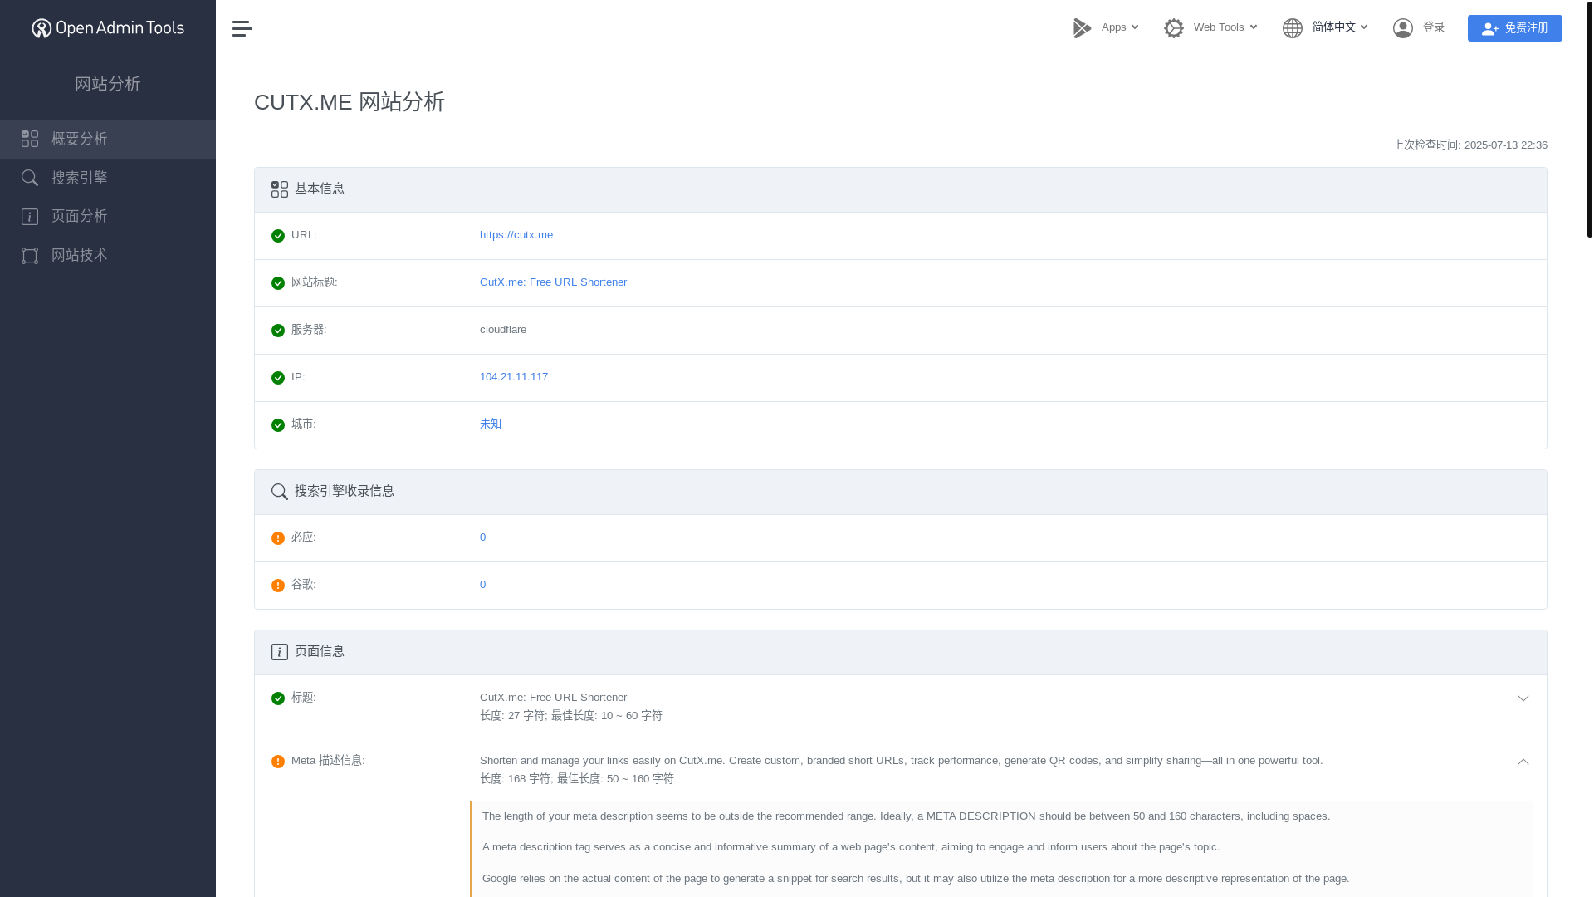Image resolution: width=1594 pixels, height=897 pixels.
Task: Click the cloudflare server value
Action: [x=503, y=330]
